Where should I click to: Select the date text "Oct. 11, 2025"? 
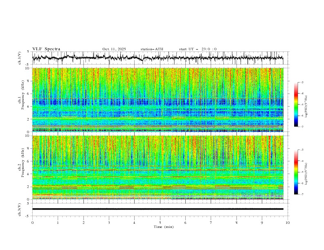(x=114, y=49)
